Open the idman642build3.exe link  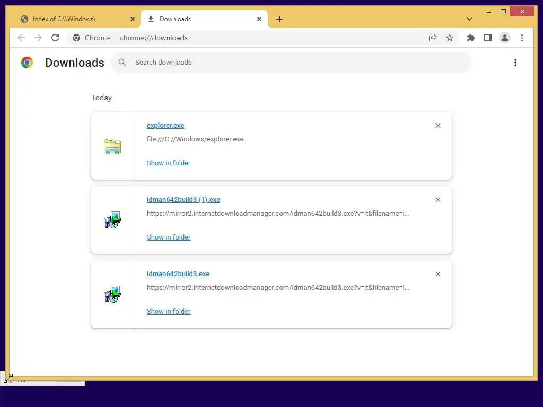[x=178, y=274]
